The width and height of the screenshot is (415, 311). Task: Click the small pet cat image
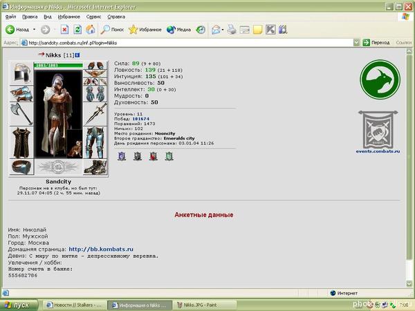tap(75, 144)
